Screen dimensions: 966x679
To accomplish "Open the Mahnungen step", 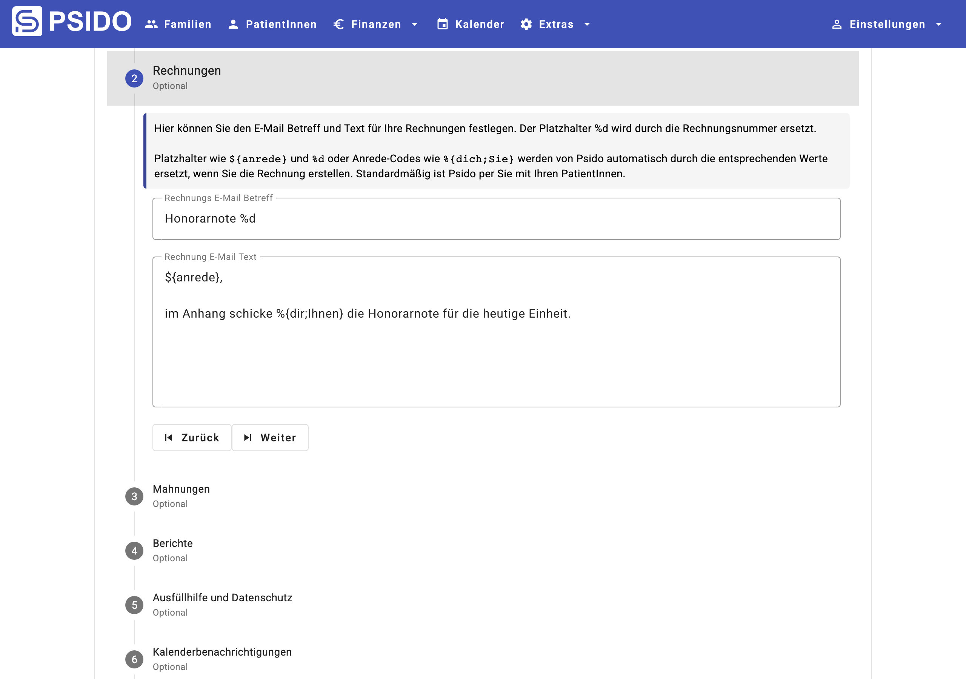I will tap(181, 489).
